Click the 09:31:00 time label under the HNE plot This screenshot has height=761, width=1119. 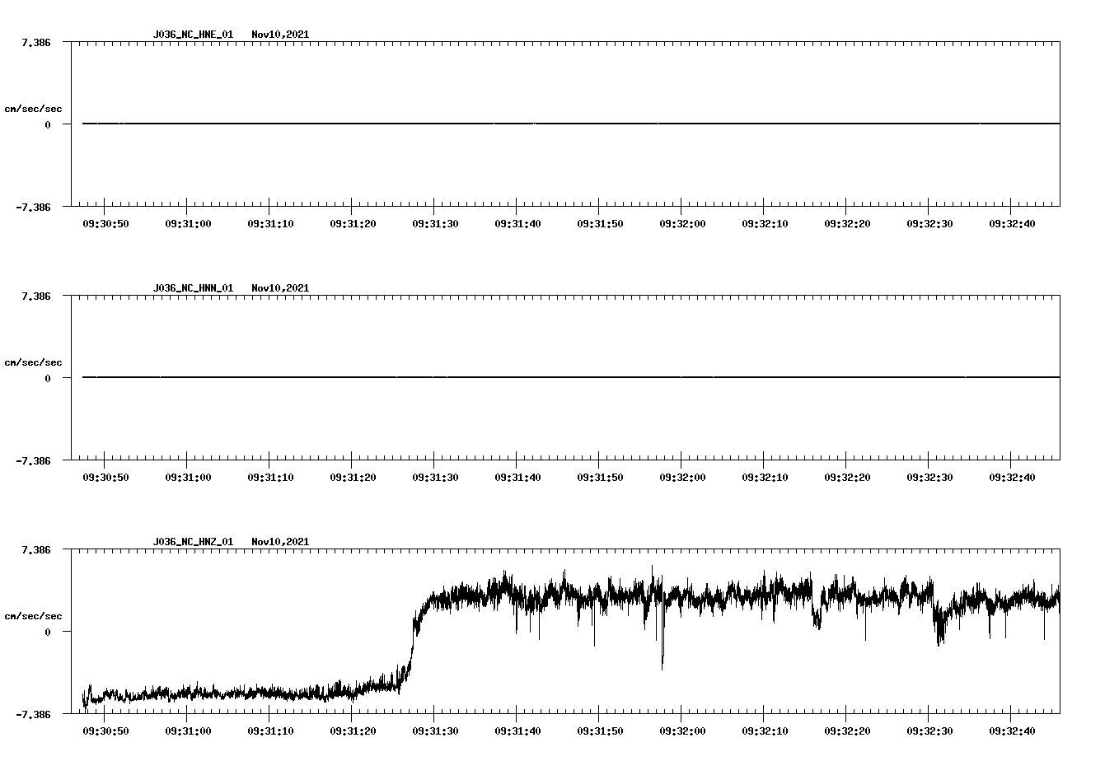[188, 224]
